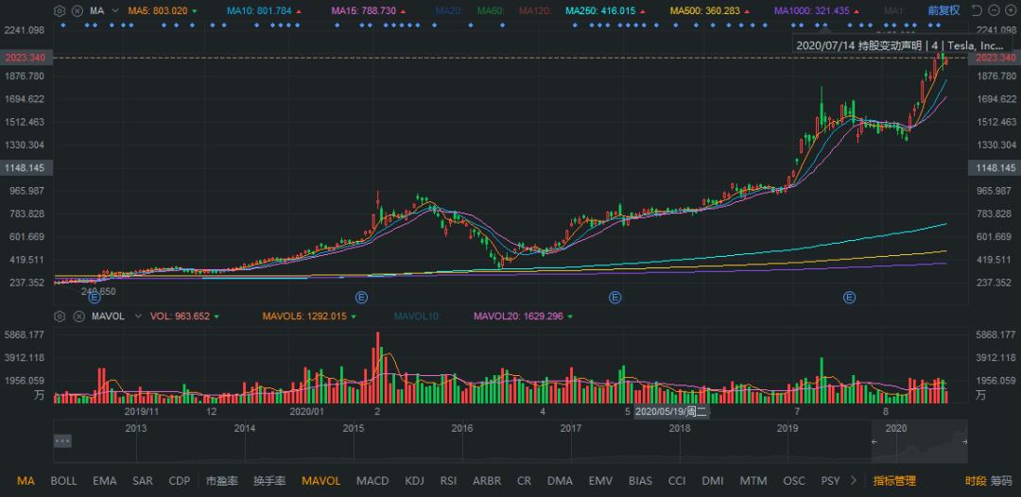Select the BOLL indicator tab
This screenshot has width=1021, height=497.
coord(64,481)
